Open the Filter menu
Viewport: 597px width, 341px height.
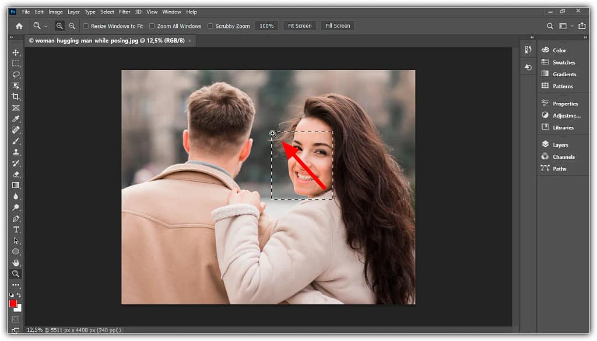click(124, 12)
